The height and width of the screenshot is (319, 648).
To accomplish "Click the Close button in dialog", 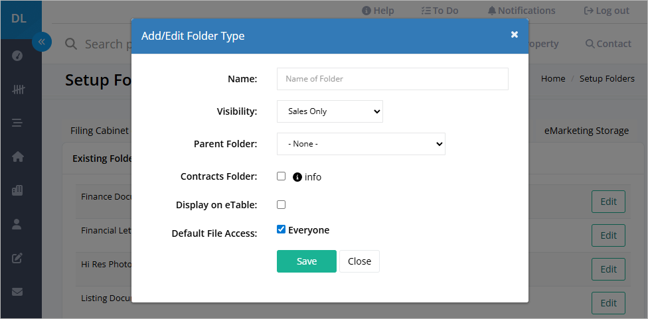I will point(360,261).
